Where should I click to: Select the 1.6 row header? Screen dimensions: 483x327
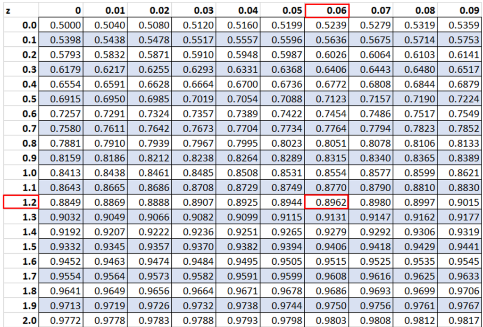(x=20, y=261)
